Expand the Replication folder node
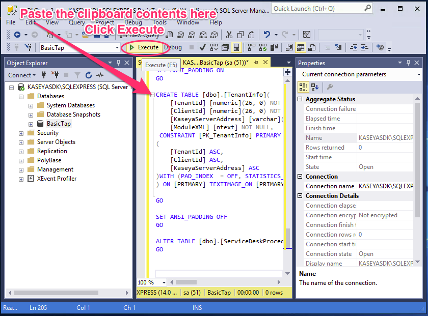The width and height of the screenshot is (428, 316). click(x=21, y=152)
